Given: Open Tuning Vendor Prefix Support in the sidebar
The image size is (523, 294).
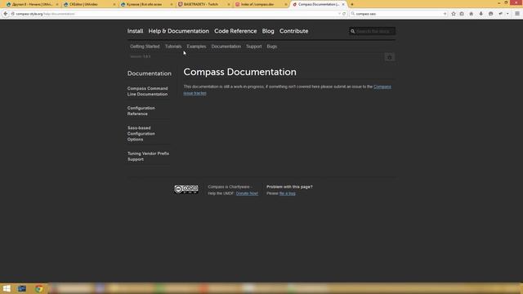Looking at the screenshot, I should point(148,156).
